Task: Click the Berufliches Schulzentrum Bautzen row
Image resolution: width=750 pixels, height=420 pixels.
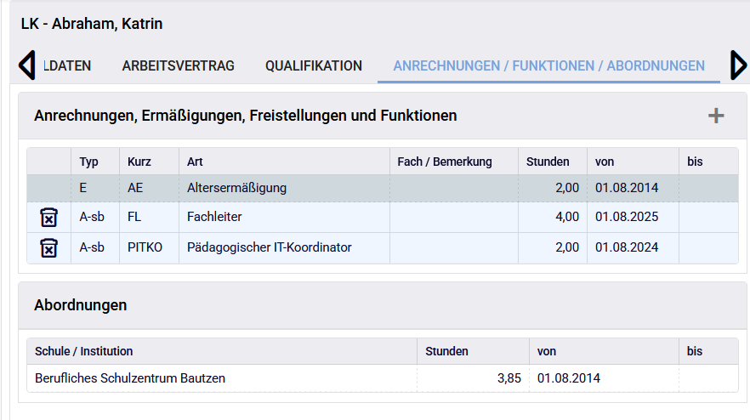Action: point(130,378)
